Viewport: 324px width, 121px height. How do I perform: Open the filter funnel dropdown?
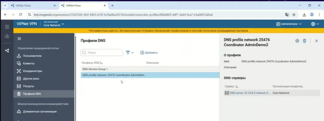click(130, 53)
